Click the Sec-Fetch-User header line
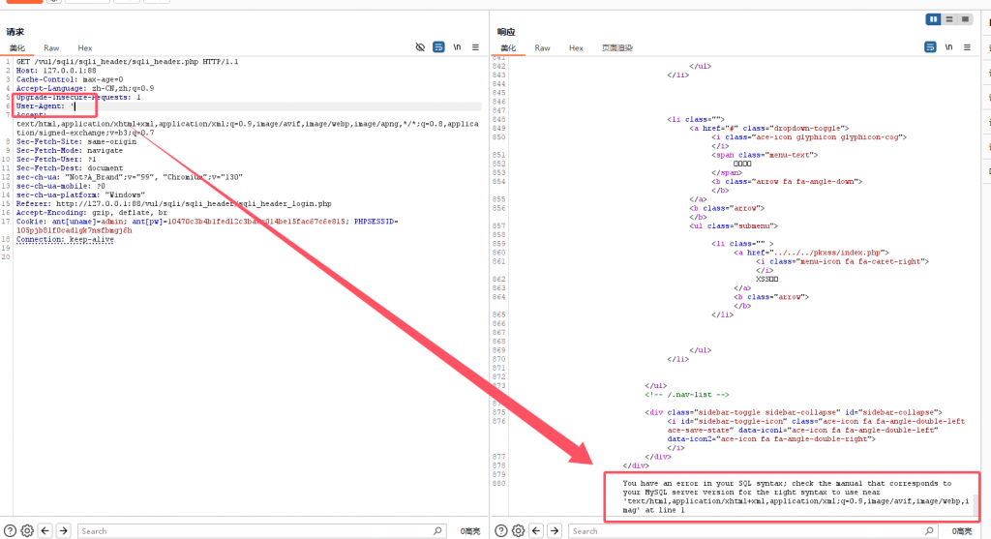Screen dimensions: 991x539 (x=56, y=160)
